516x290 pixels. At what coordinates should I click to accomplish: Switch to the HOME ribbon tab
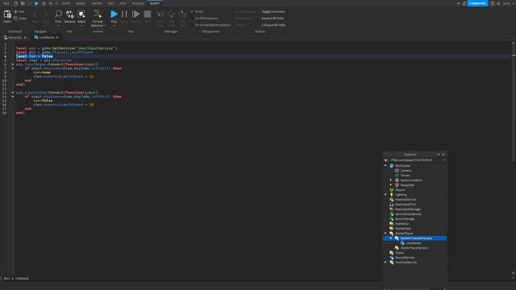click(x=66, y=3)
